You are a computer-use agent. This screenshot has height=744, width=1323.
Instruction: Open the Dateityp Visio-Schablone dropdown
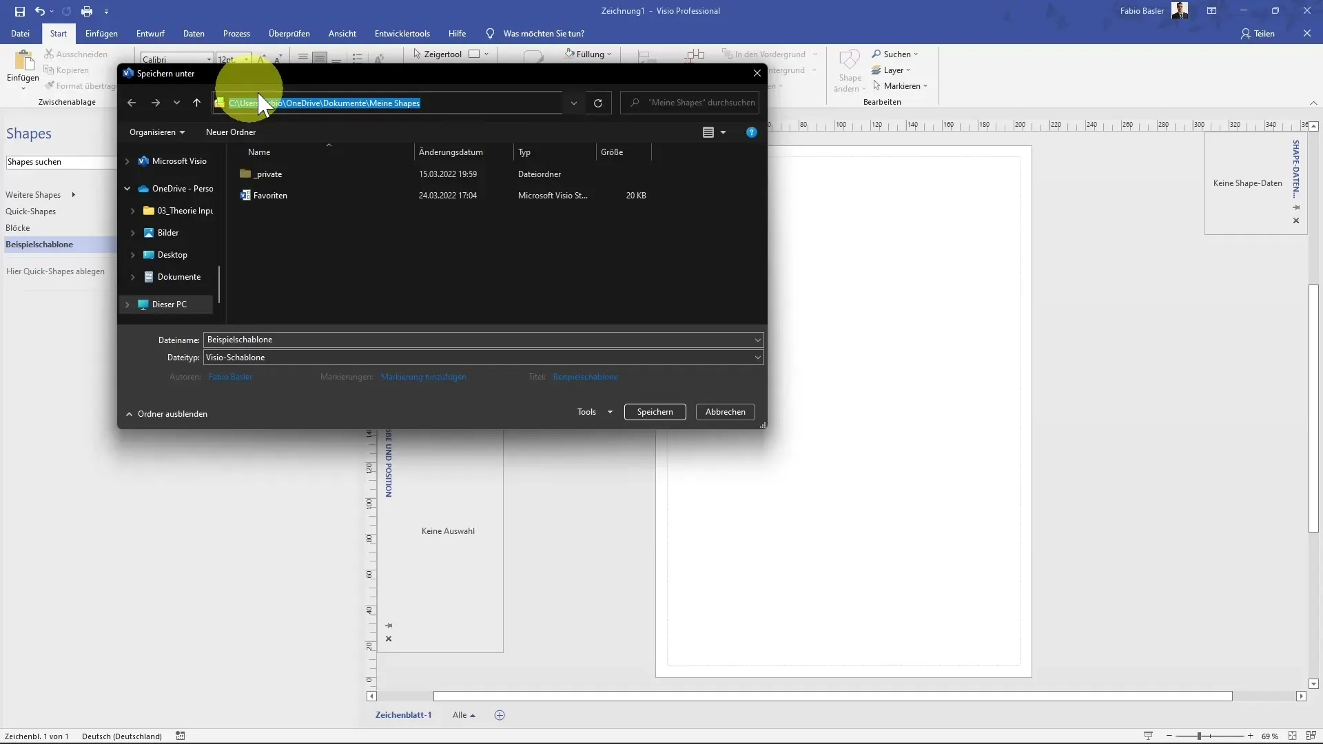pyautogui.click(x=757, y=358)
